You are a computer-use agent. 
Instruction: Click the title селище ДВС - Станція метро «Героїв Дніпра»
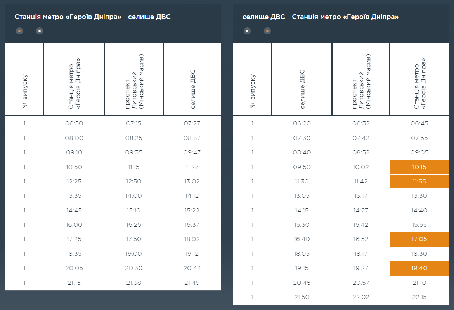tap(321, 17)
